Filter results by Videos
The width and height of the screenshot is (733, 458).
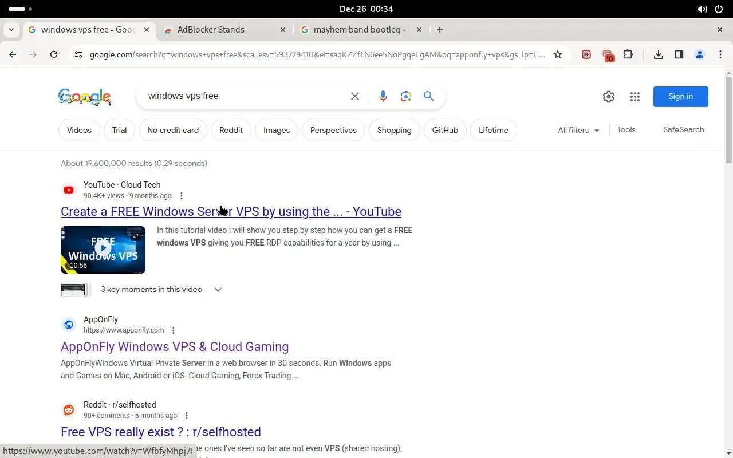pyautogui.click(x=79, y=130)
